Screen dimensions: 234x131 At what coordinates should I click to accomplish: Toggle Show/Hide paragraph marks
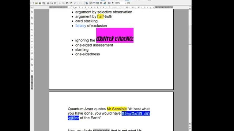tap(113, 3)
